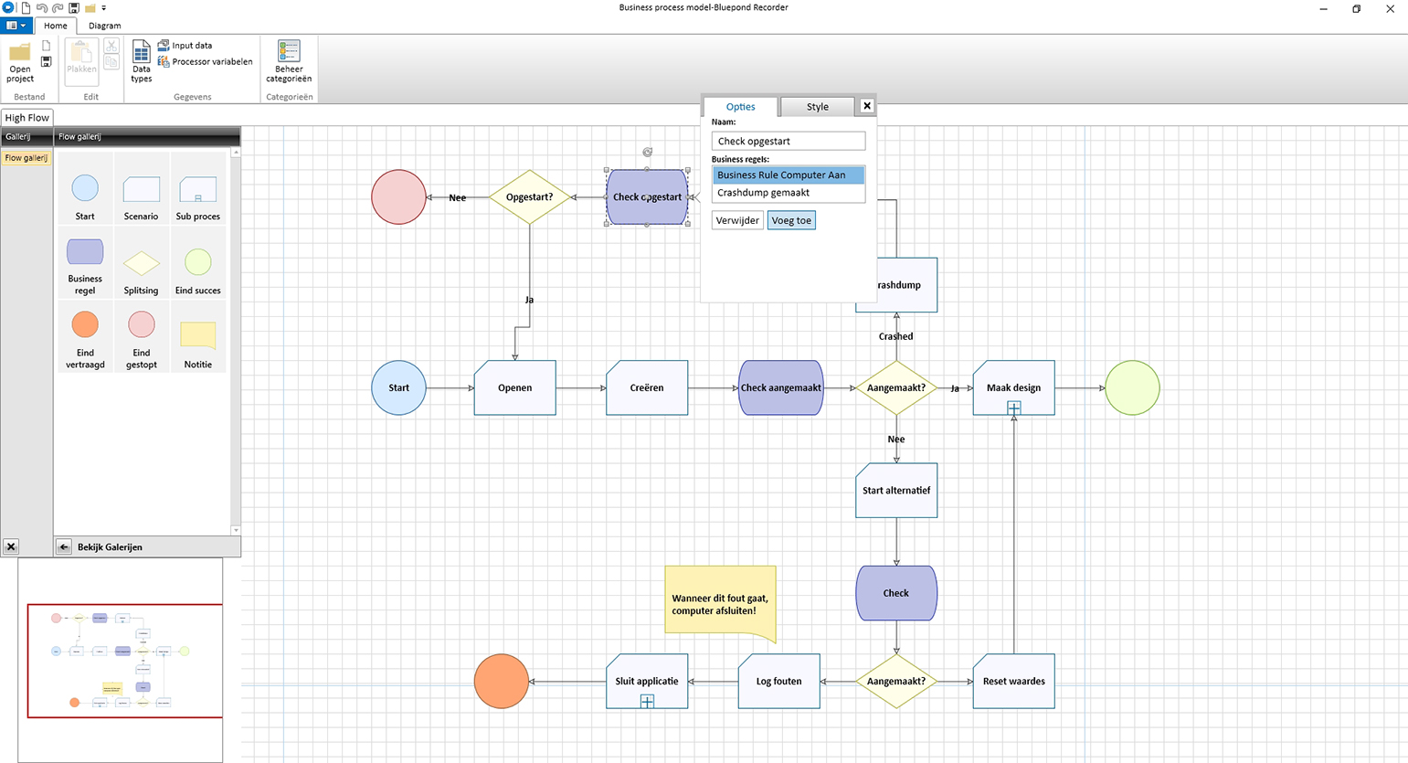Click the Verwijder button
The height and width of the screenshot is (763, 1408).
[x=737, y=220]
